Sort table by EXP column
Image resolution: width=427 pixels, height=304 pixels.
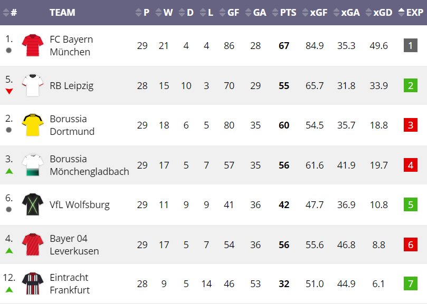point(411,13)
